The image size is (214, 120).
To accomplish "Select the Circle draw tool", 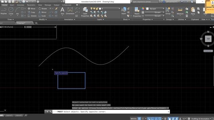I will pos(11,11).
